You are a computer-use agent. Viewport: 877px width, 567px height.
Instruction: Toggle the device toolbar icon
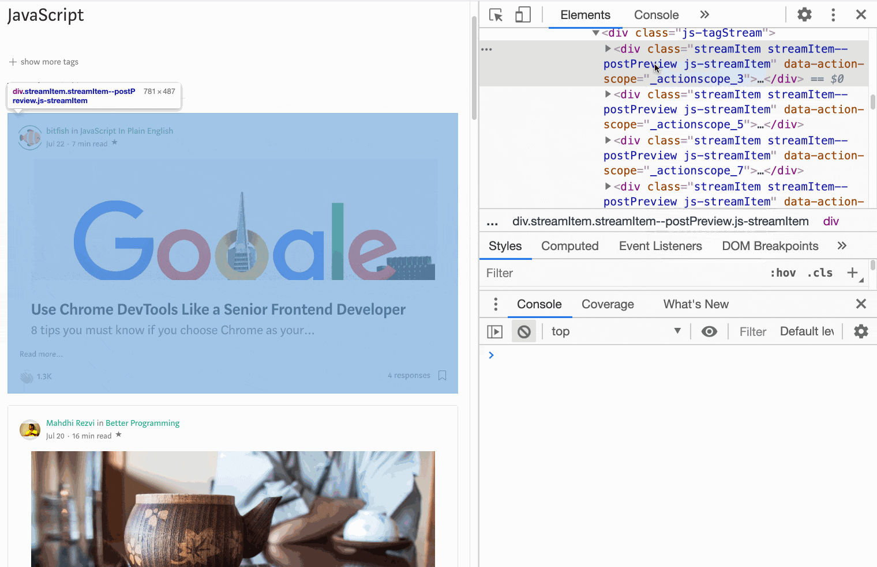(523, 15)
